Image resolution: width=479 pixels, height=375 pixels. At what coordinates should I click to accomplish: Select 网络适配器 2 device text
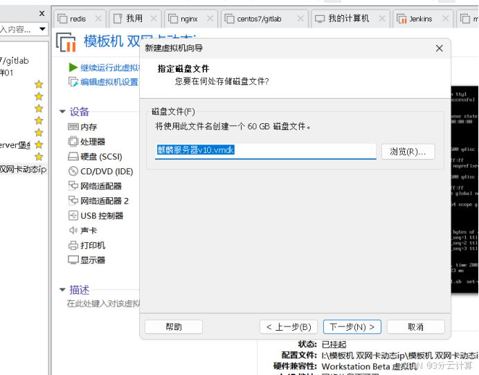coord(105,201)
